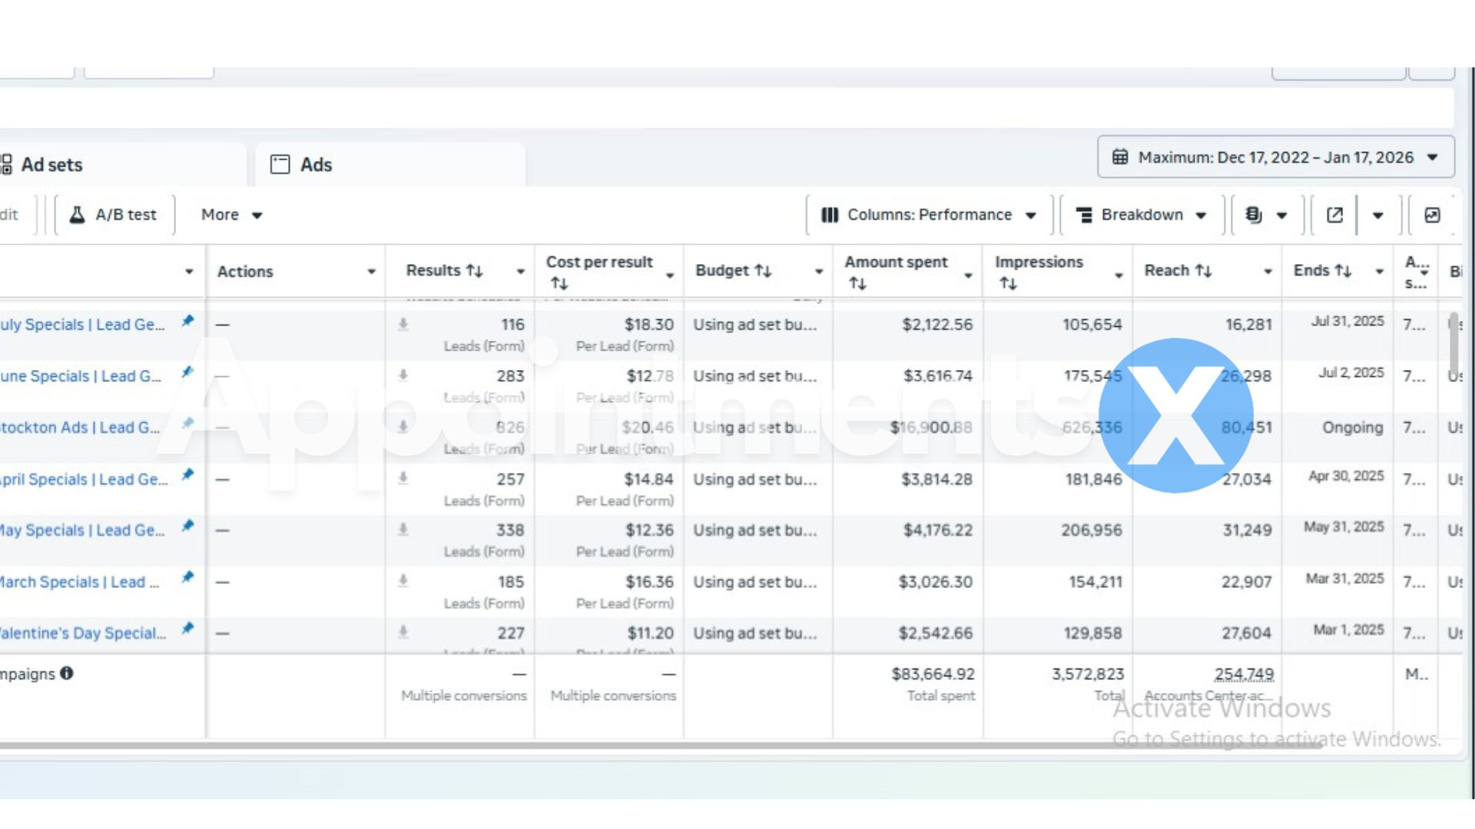1475x829 pixels.
Task: Unpin the July Specials campaign
Action: click(187, 321)
